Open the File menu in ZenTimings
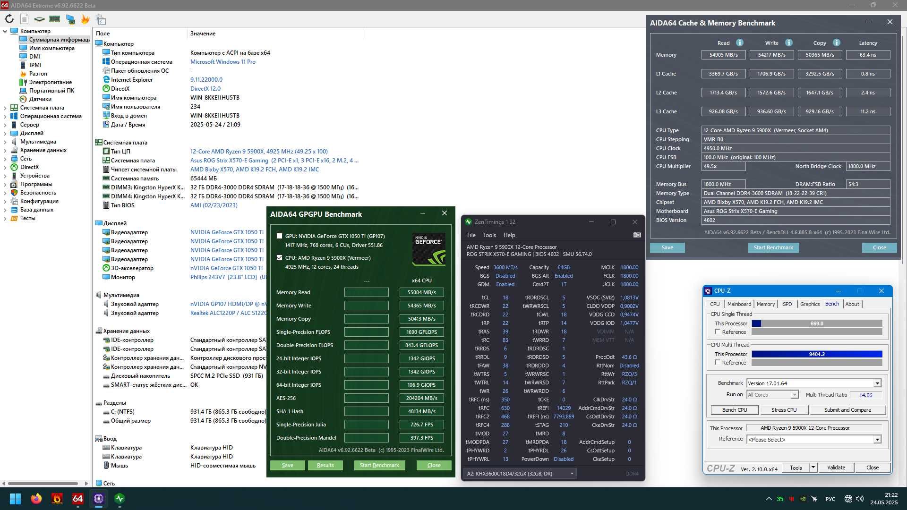 coord(471,235)
